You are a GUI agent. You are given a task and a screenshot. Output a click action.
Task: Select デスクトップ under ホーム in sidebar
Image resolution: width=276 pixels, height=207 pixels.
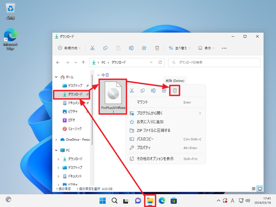coord(72,86)
